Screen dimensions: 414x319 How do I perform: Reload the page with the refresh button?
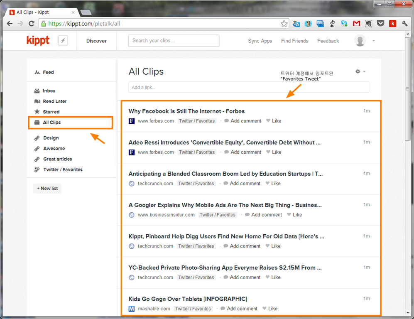point(31,24)
